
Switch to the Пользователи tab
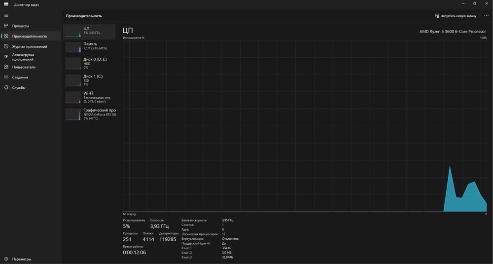(31, 67)
